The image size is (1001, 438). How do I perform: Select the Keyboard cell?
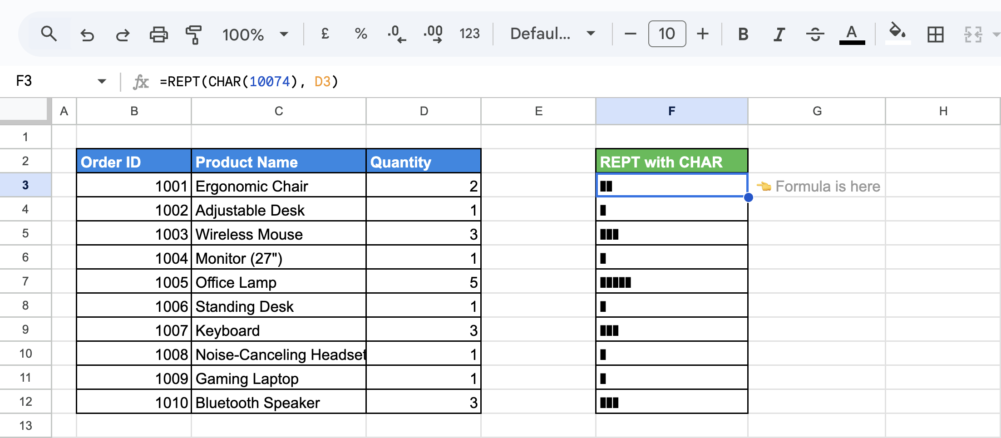coord(279,330)
